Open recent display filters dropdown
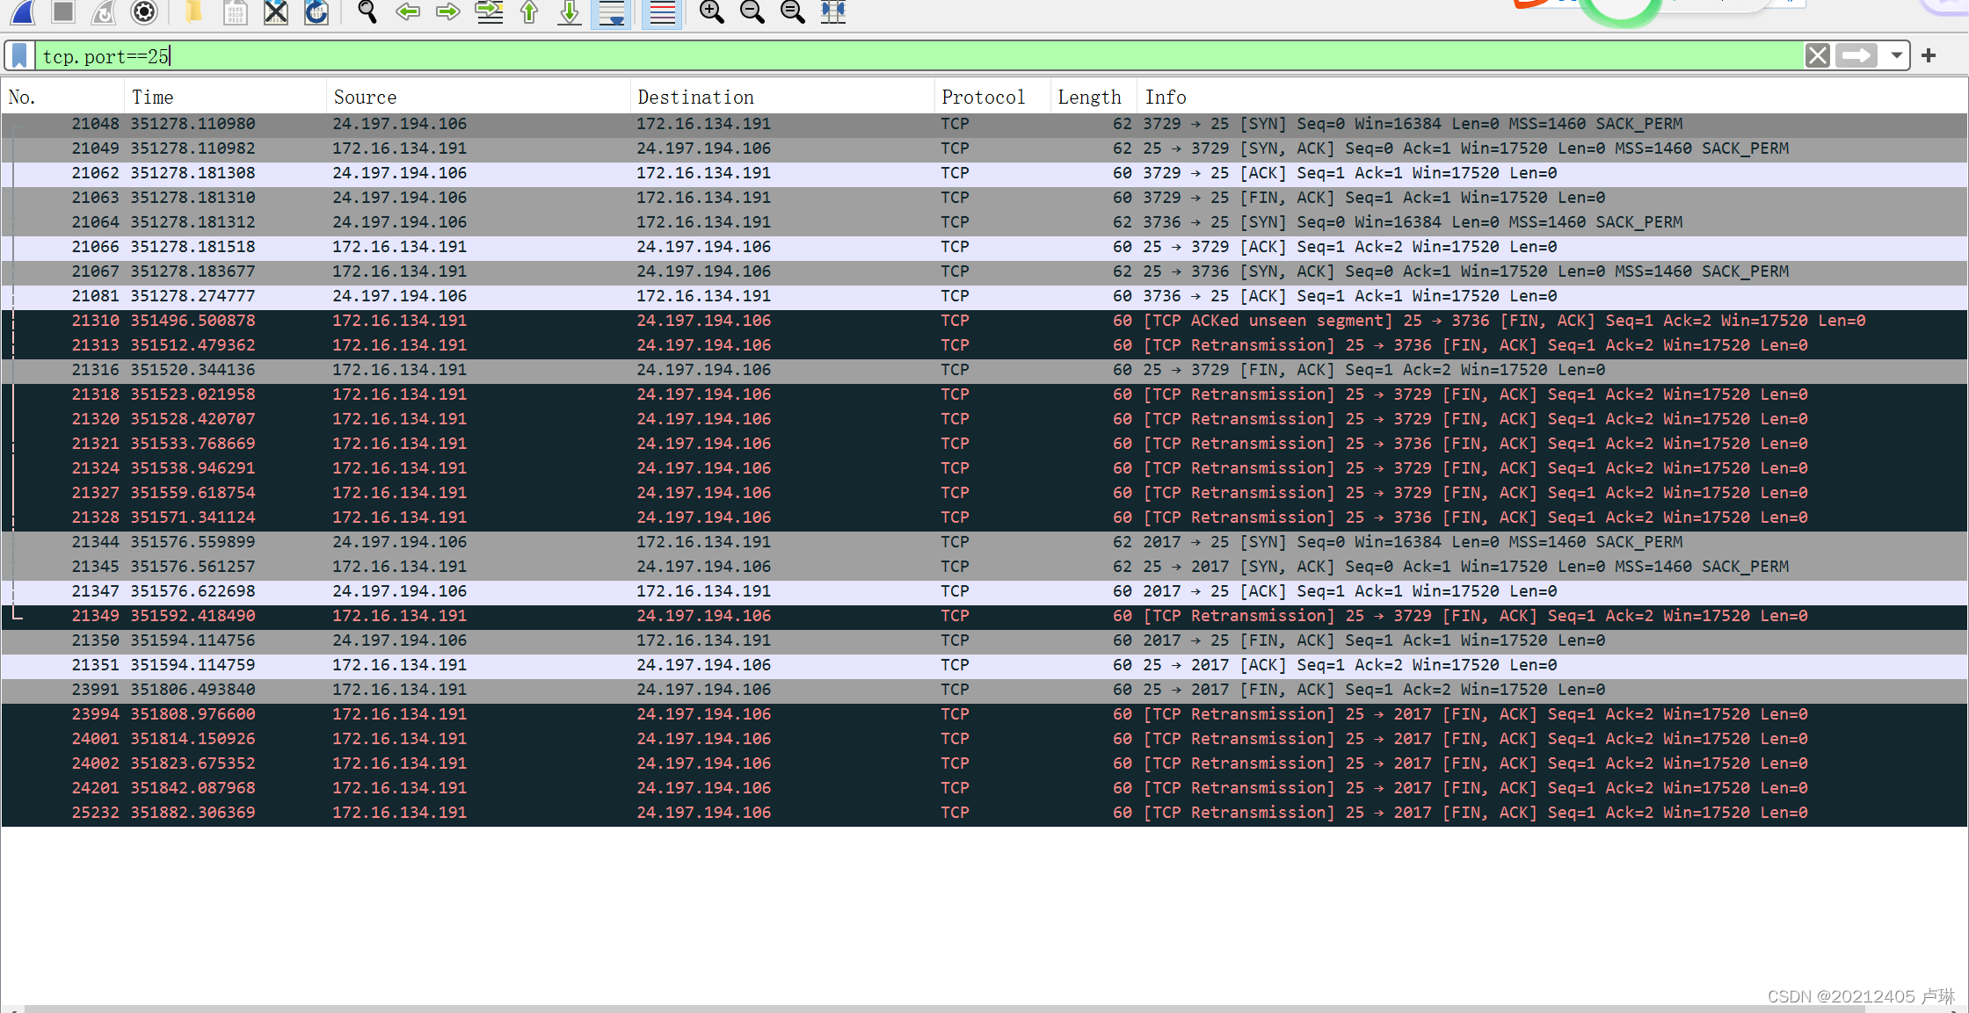 point(1897,56)
